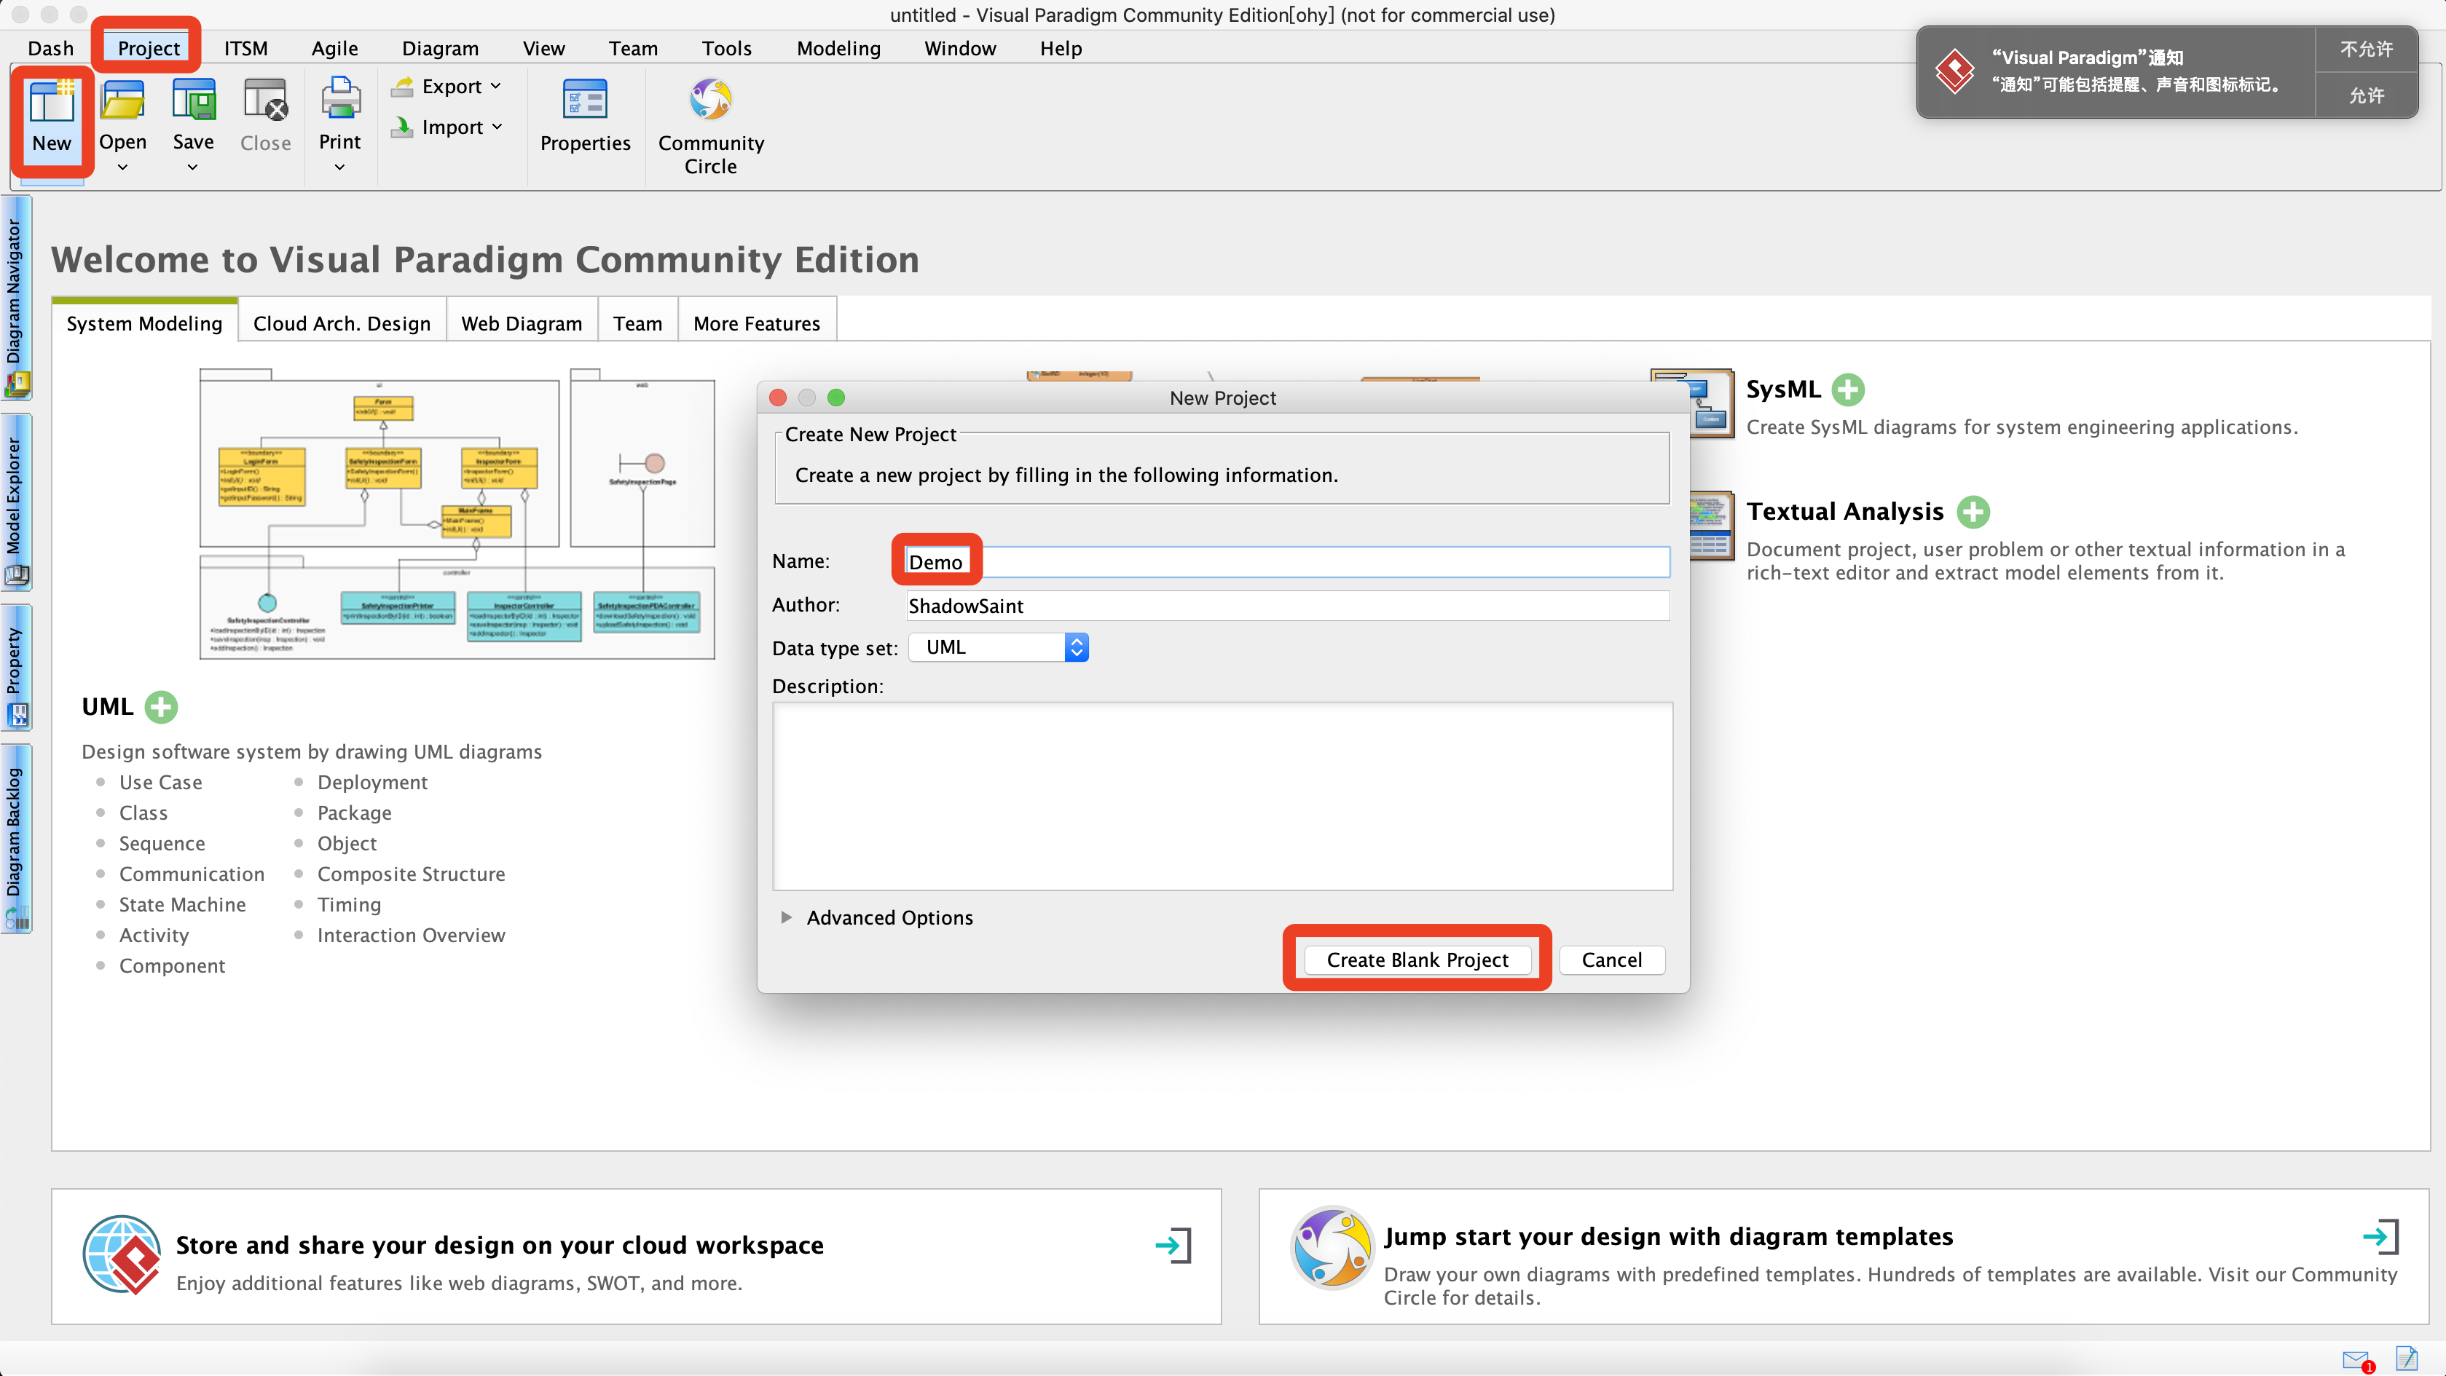Open the Properties toolbar icon

coord(585,100)
